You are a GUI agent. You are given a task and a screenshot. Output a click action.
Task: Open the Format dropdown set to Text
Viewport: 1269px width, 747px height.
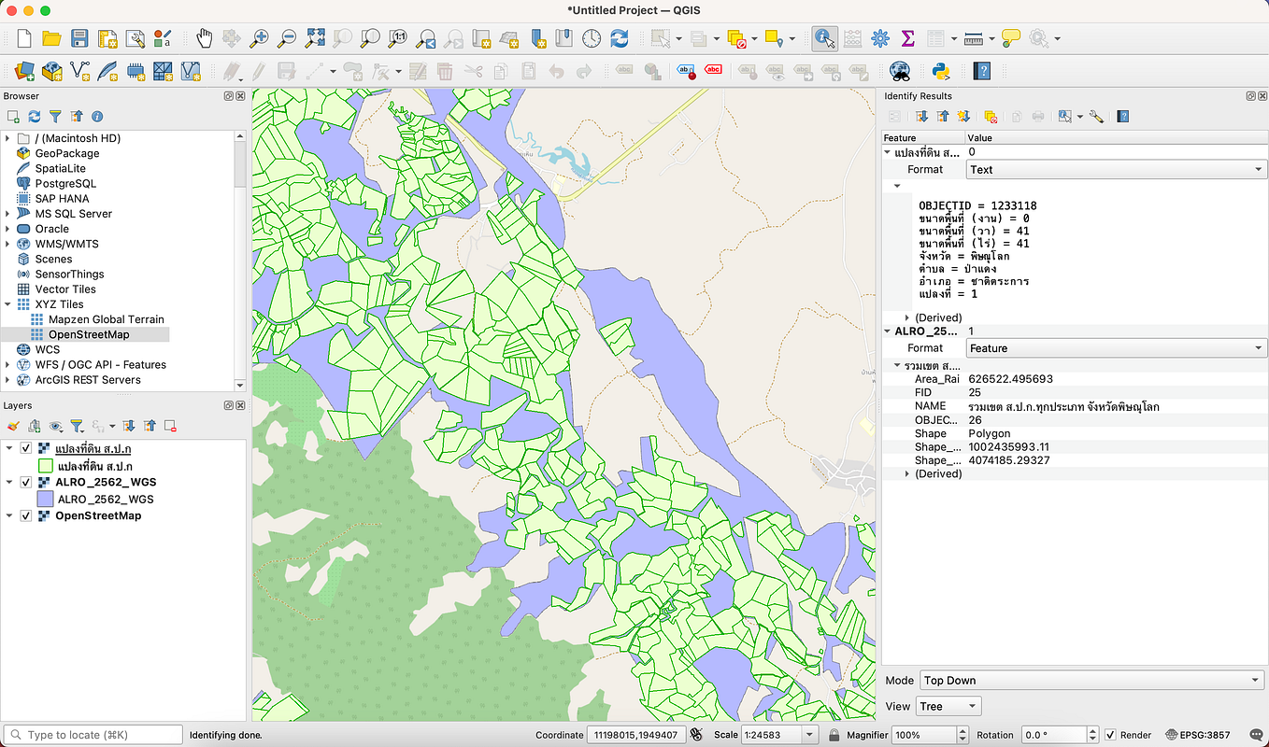click(x=1117, y=169)
